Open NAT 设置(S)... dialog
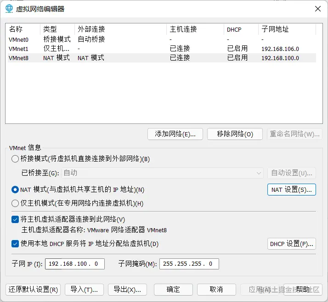The width and height of the screenshot is (328, 302). (x=292, y=190)
